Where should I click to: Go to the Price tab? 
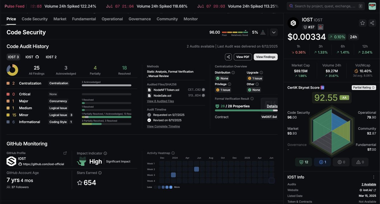(x=11, y=19)
